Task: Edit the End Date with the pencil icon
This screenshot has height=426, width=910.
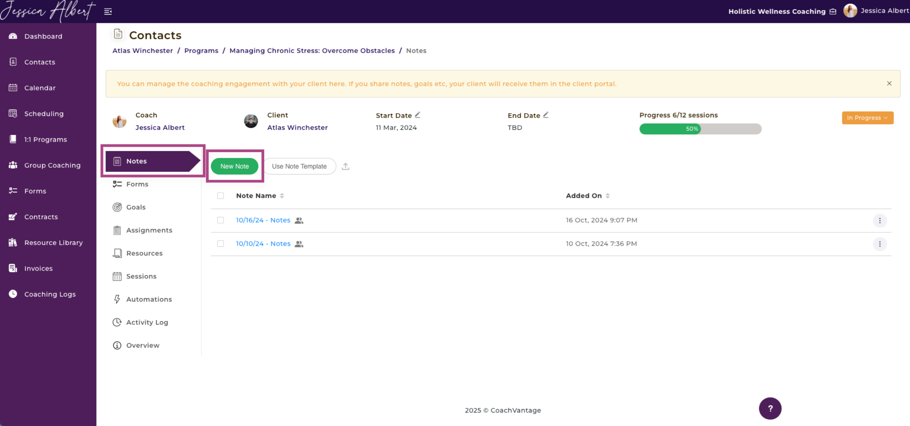Action: pos(546,115)
